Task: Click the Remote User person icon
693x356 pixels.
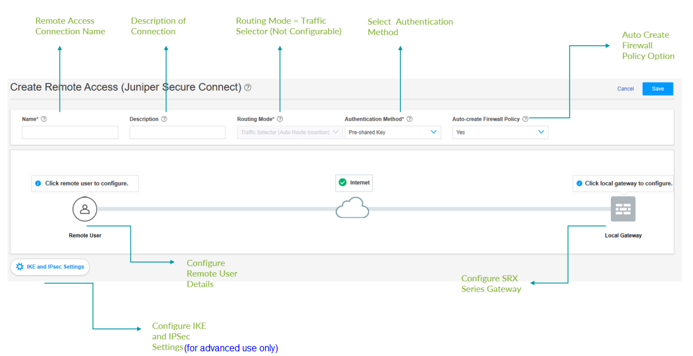Action: pyautogui.click(x=85, y=209)
